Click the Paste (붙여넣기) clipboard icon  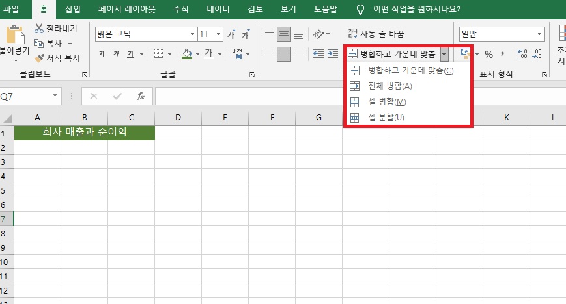[x=15, y=35]
